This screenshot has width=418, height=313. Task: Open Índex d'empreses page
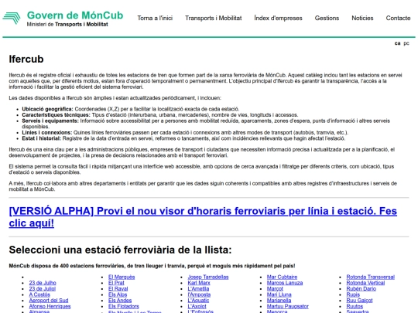coord(278,18)
